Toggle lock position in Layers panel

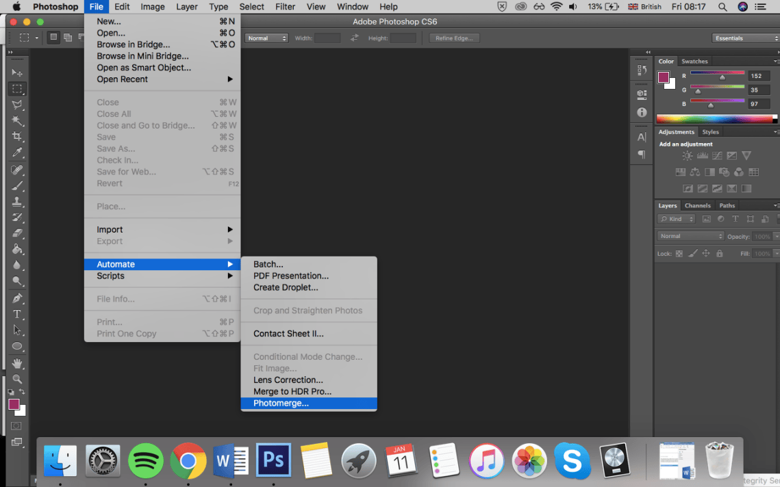706,254
